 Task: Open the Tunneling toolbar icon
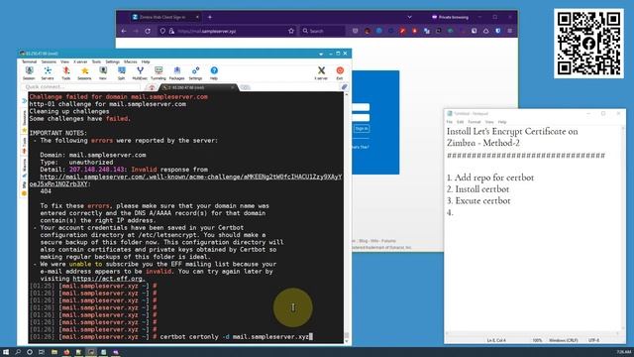pyautogui.click(x=158, y=72)
